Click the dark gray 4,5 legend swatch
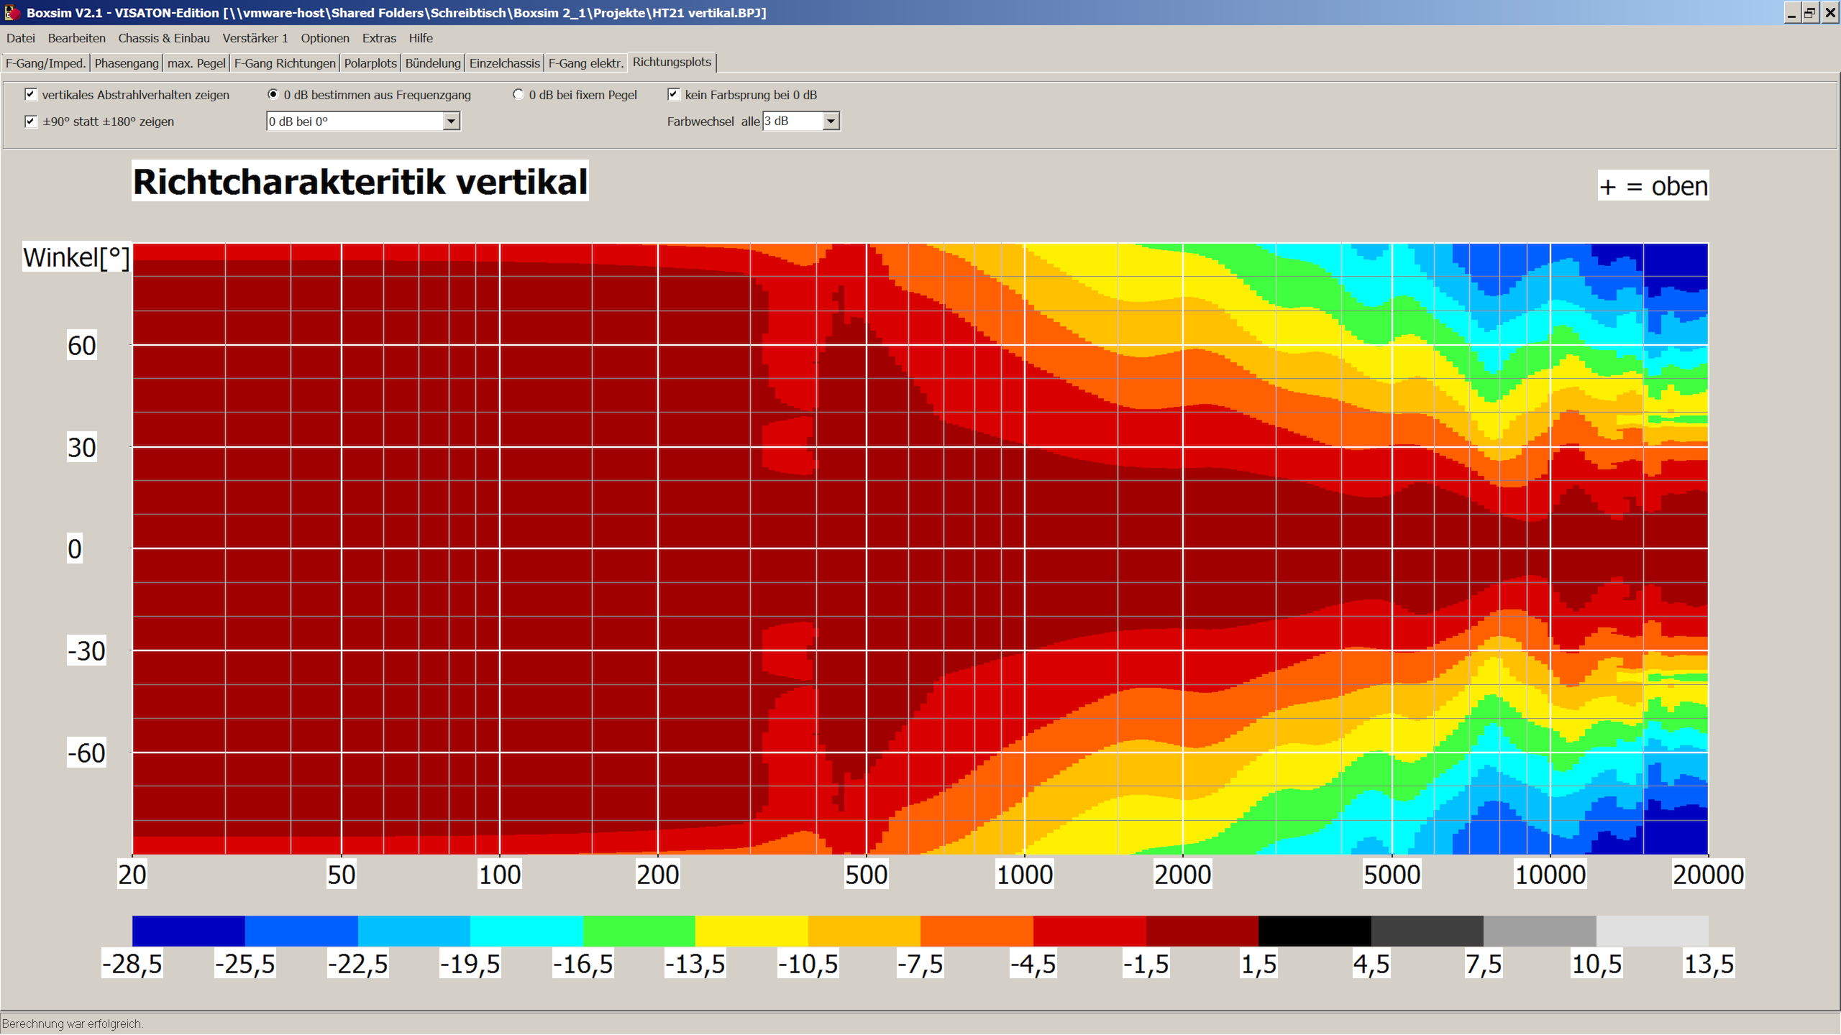 click(x=1427, y=931)
